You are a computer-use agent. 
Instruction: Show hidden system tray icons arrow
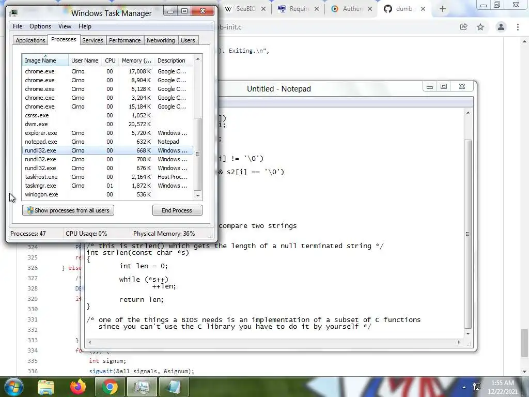point(464,387)
